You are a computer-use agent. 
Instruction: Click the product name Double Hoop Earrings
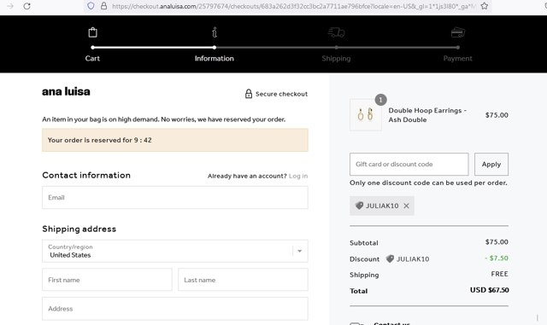[x=427, y=115]
